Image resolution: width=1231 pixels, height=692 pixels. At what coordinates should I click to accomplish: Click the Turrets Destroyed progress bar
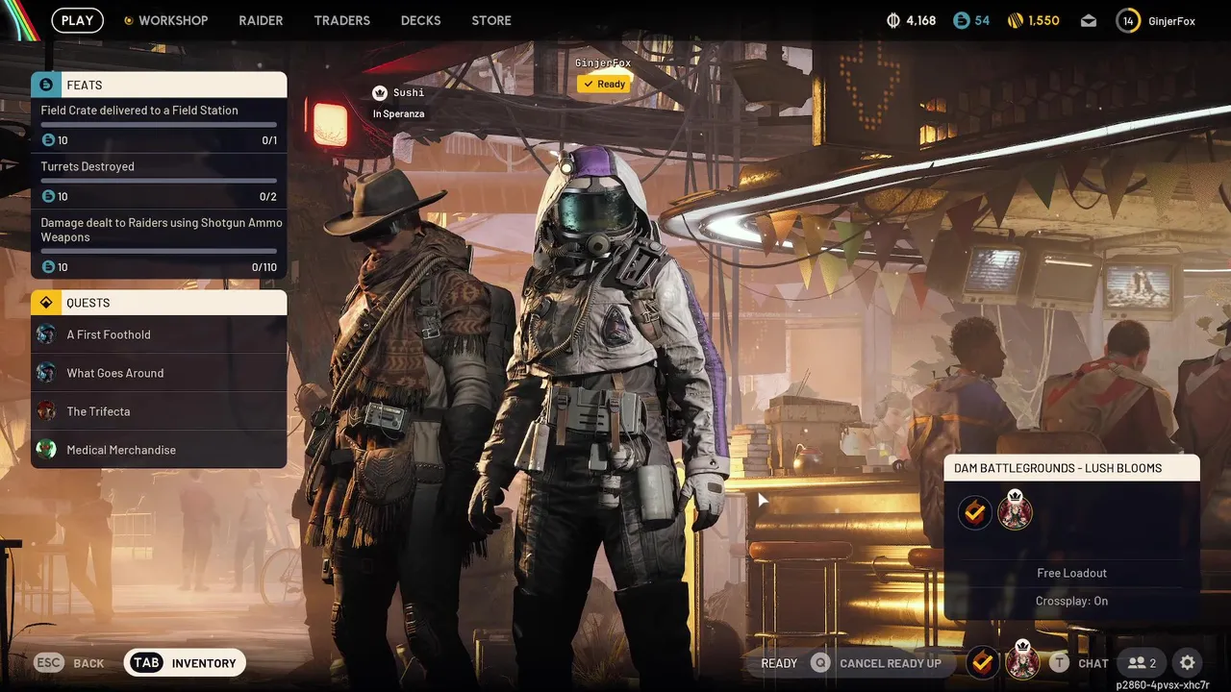(159, 181)
